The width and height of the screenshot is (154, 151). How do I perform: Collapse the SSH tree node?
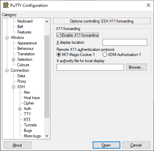(x=13, y=87)
